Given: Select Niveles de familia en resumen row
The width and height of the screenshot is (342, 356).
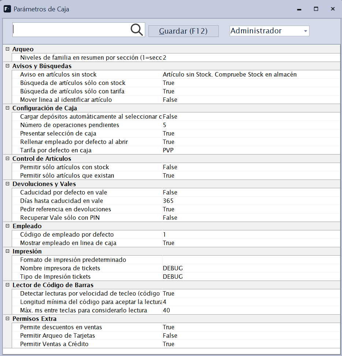Looking at the screenshot, I should pos(176,58).
